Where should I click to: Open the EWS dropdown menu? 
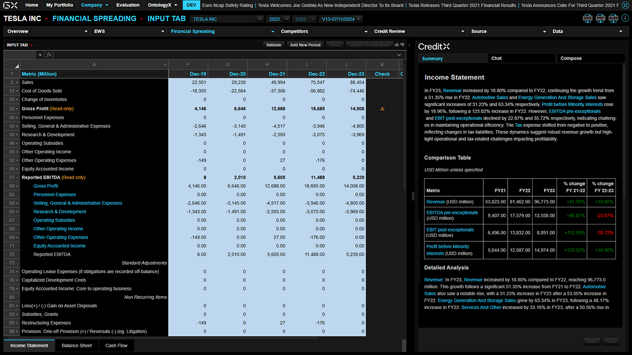click(129, 31)
